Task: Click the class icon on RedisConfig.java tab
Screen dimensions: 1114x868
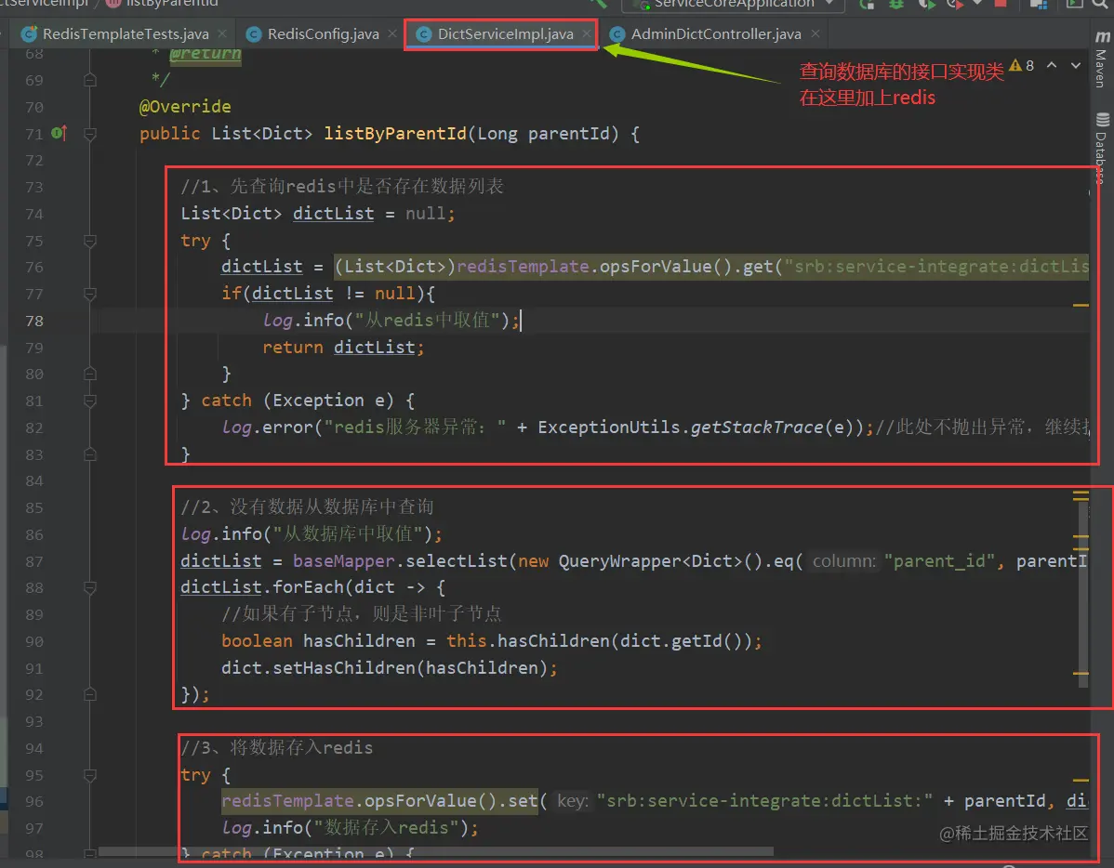Action: [x=254, y=34]
